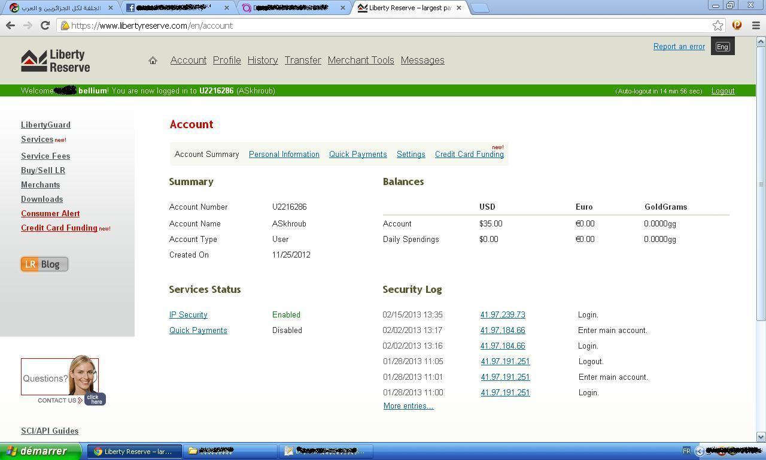
Task: Close the Arabic-titled first browser tab
Action: [x=110, y=8]
